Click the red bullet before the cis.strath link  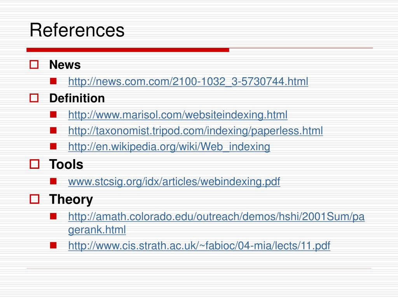click(53, 245)
